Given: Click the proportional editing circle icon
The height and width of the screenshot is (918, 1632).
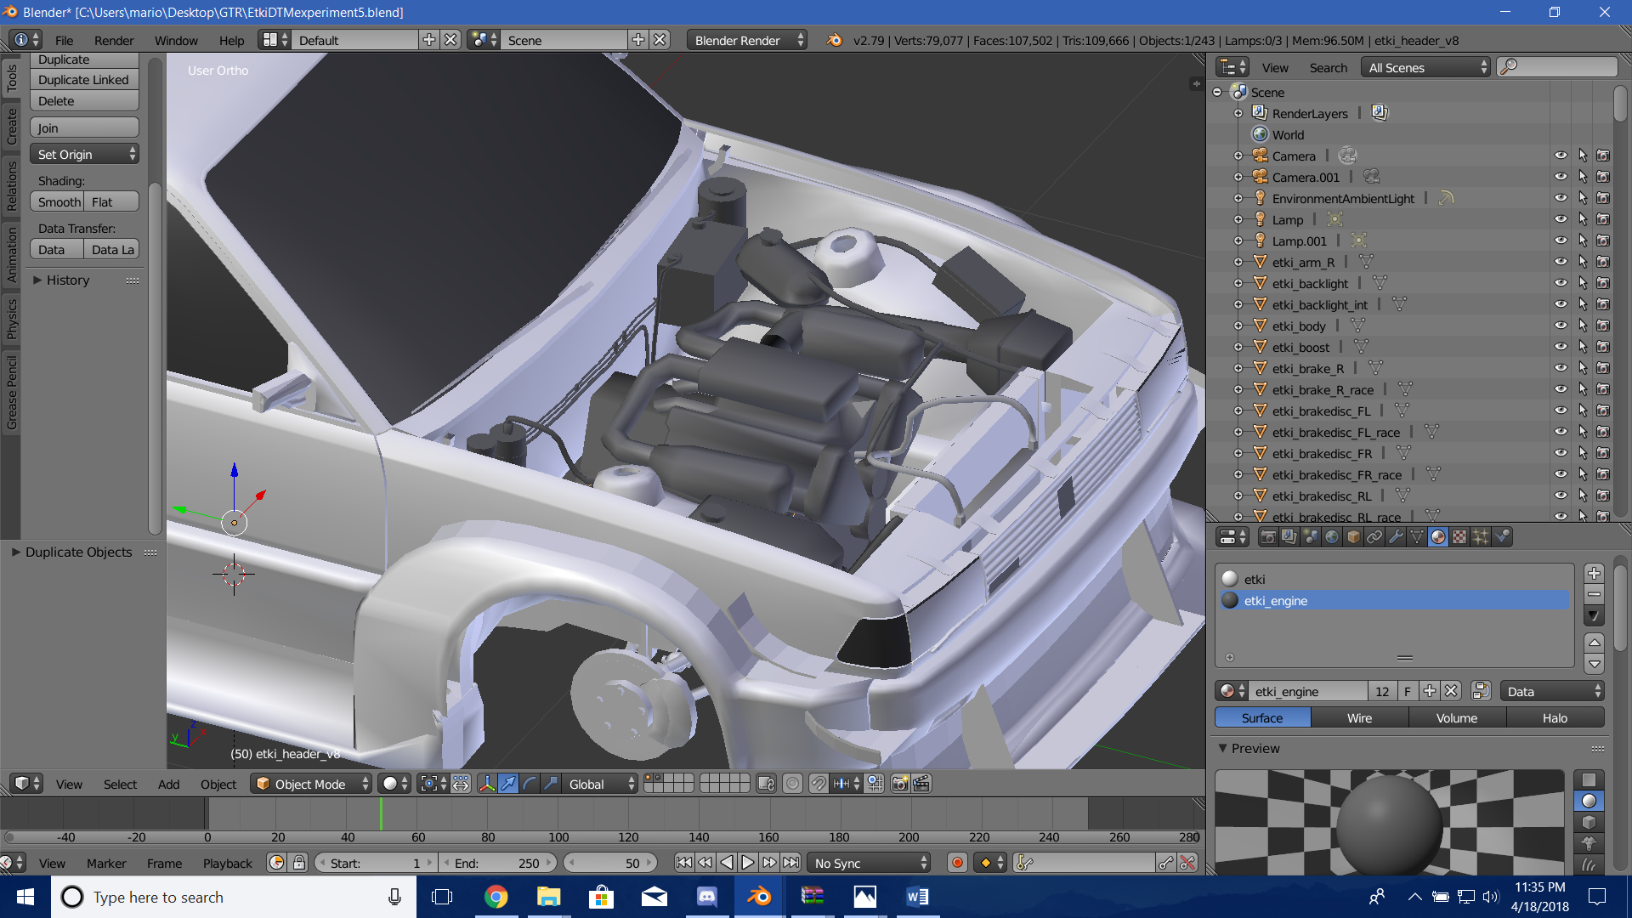Looking at the screenshot, I should click(x=792, y=784).
